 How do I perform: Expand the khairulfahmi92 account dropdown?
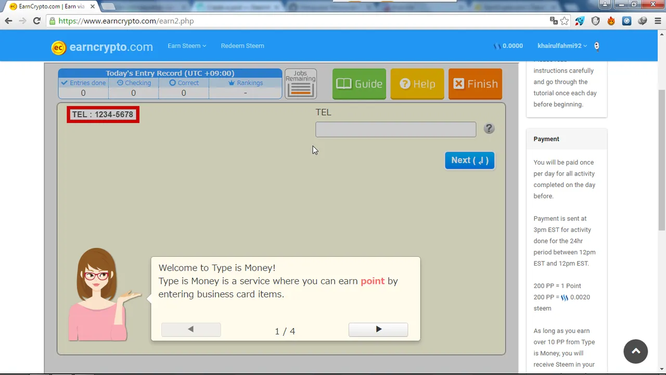click(562, 46)
